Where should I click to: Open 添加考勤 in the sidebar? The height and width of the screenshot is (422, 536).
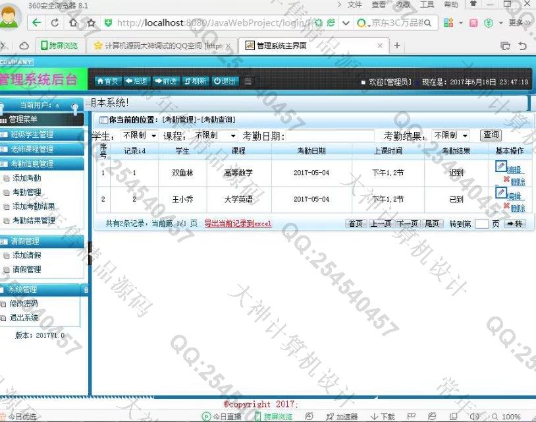26,178
